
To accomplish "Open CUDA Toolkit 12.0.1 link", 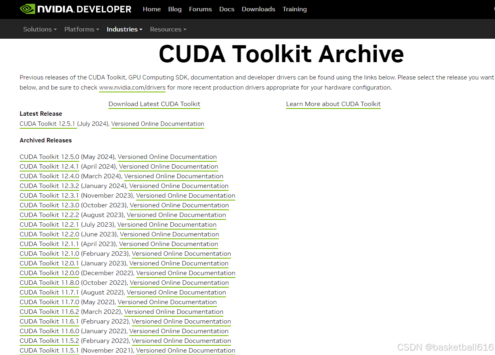I will (x=49, y=263).
